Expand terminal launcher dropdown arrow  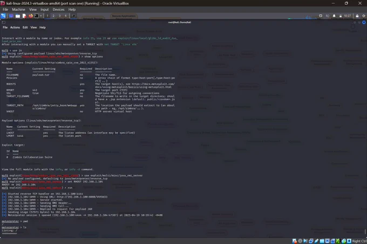pyautogui.click(x=40, y=16)
